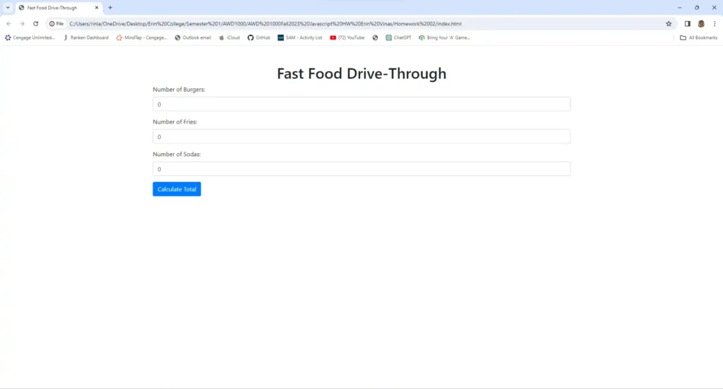Open a new tab with plus button

pos(110,8)
